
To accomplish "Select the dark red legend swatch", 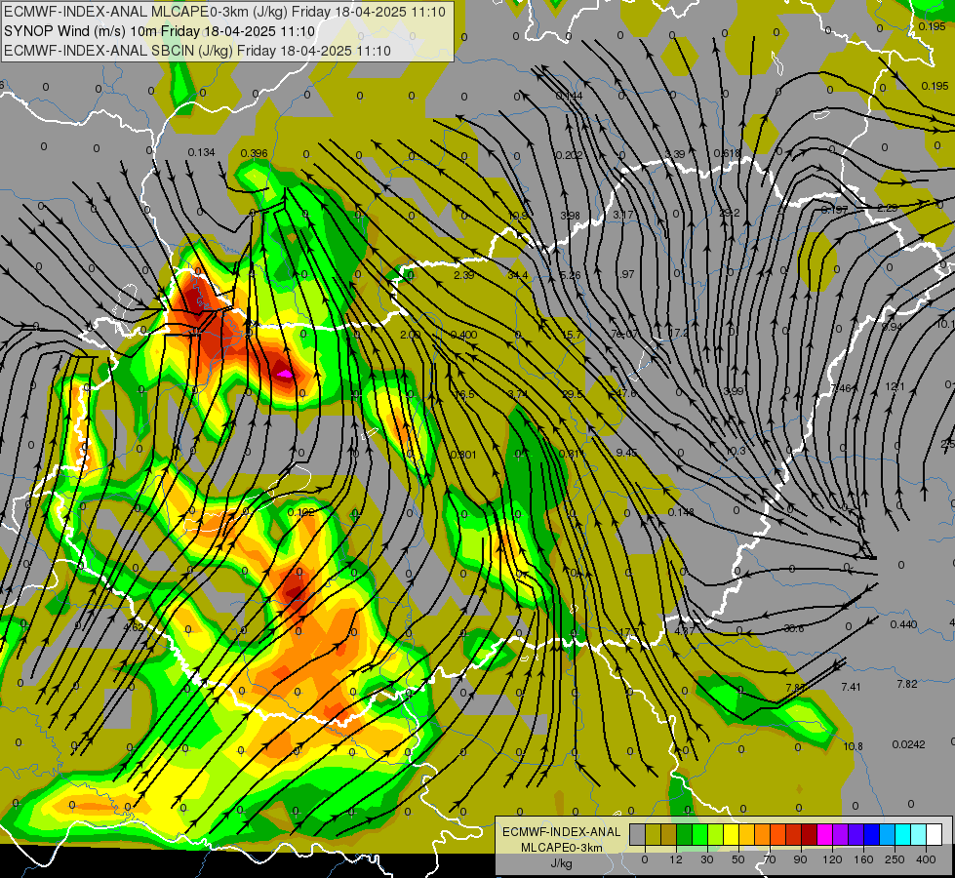I will [x=810, y=835].
